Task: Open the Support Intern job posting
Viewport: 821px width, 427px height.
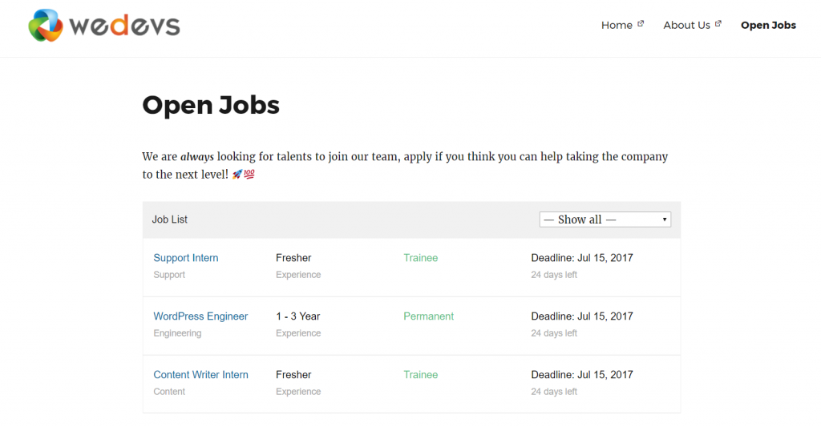Action: pos(186,258)
